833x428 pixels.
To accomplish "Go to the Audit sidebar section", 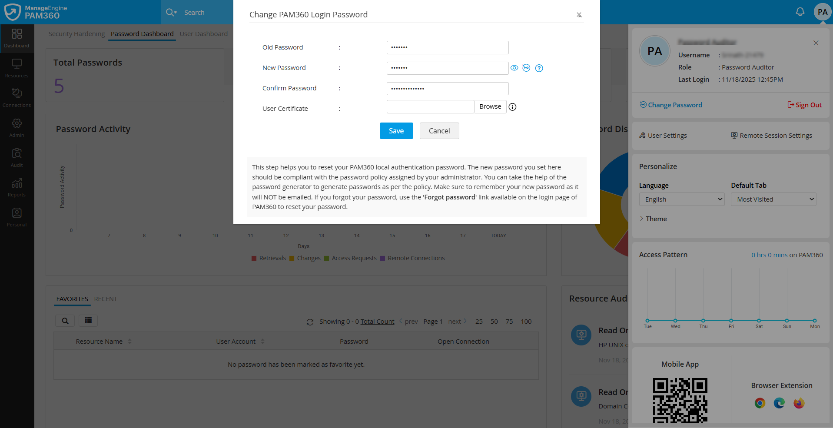I will click(17, 158).
